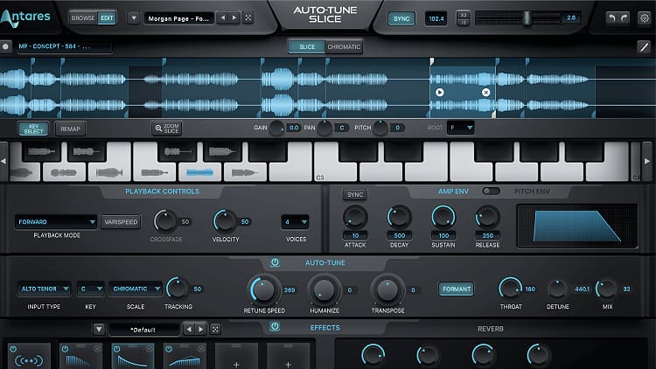This screenshot has width=656, height=369.
Task: Open the Playback Mode FORWARD dropdown
Action: click(56, 222)
